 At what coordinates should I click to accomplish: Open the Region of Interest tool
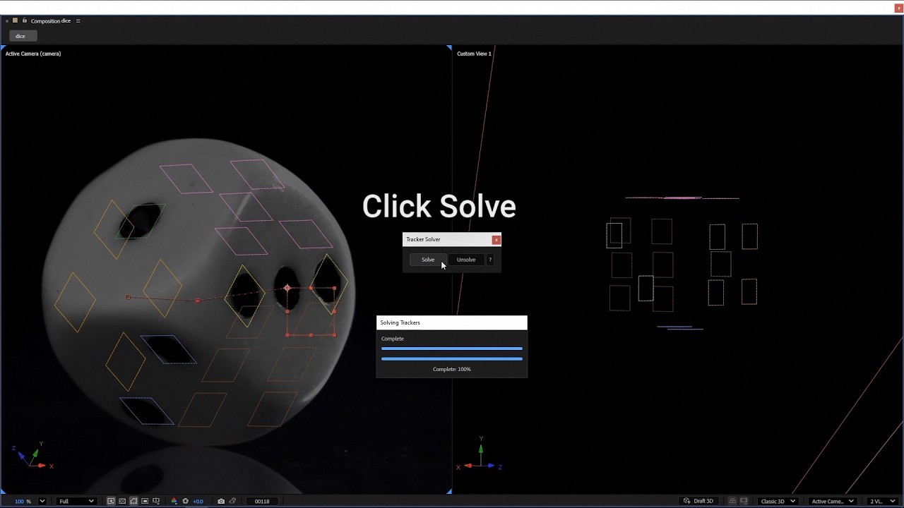point(146,500)
